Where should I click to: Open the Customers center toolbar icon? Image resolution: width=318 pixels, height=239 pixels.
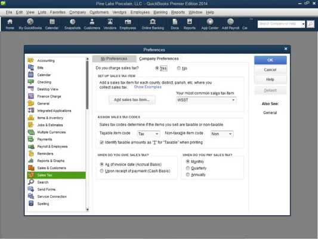point(92,24)
